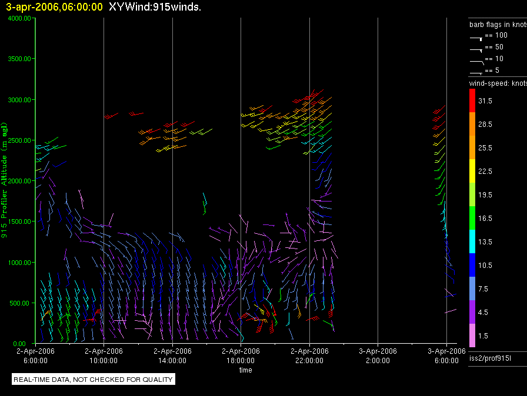
Task: Click the '== 5' barb legend text
Action: point(492,71)
